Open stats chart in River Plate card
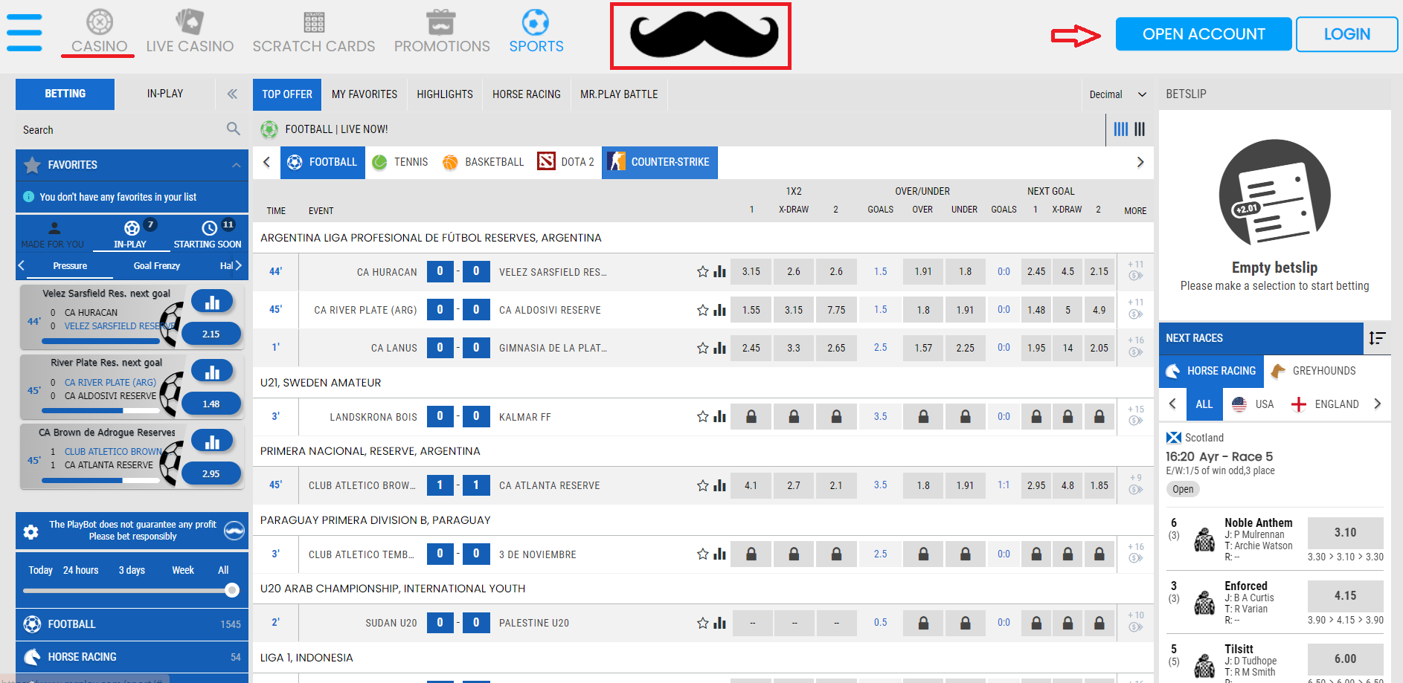 pyautogui.click(x=212, y=371)
